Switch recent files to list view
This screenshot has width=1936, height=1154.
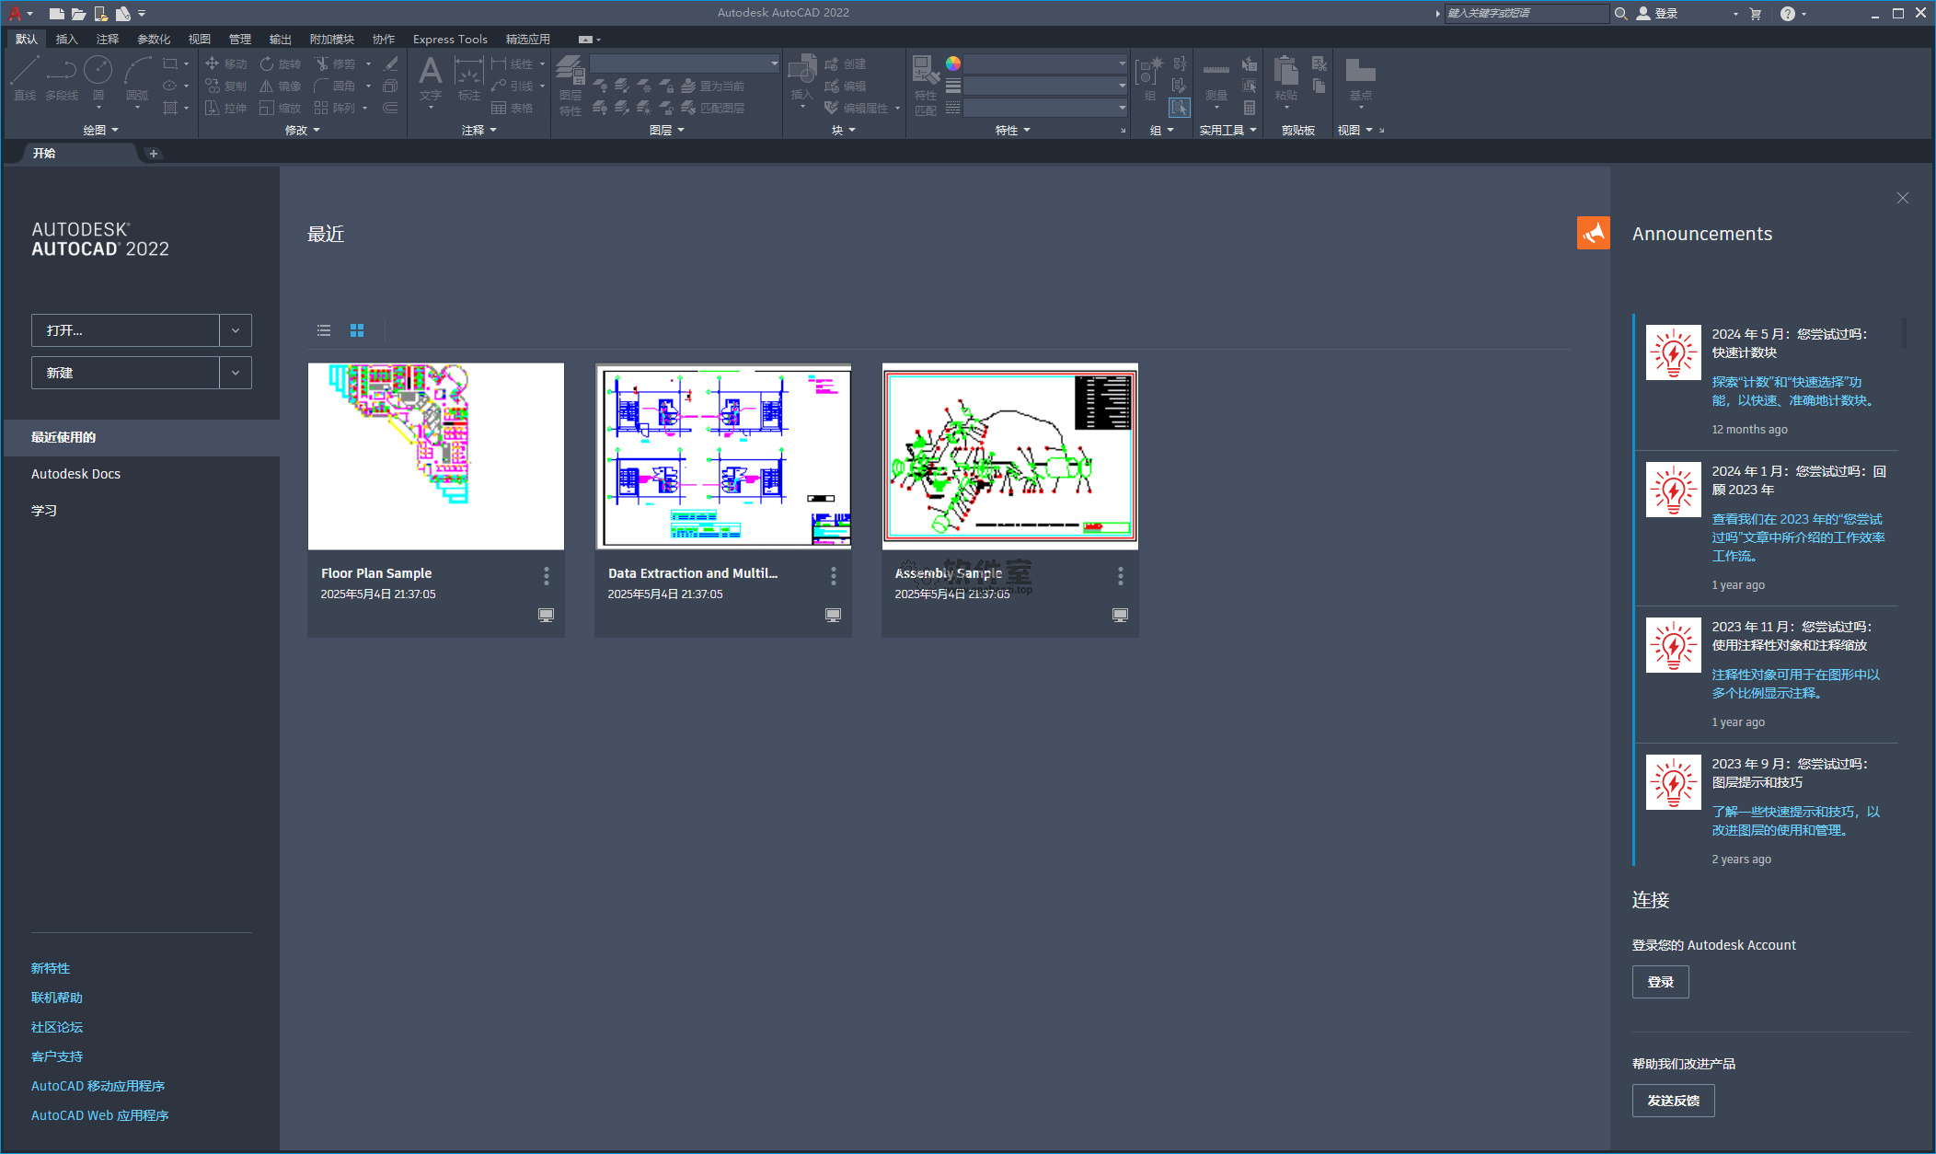(324, 330)
